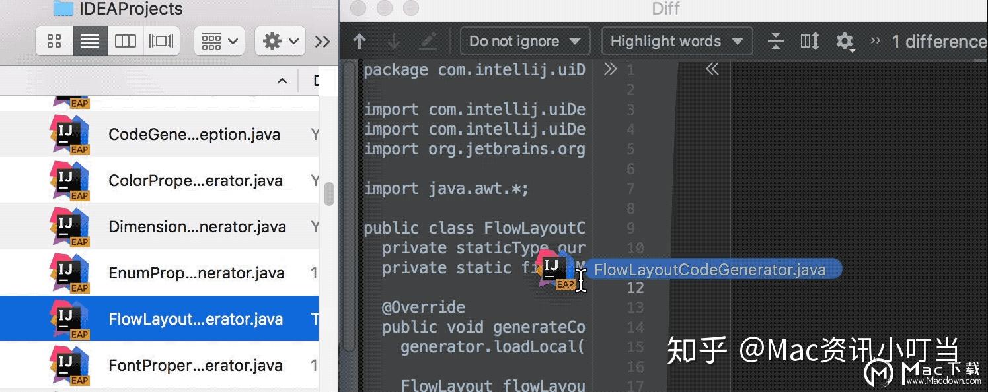Click 'import org.jetbrains.org' code line
The width and height of the screenshot is (988, 392).
pyautogui.click(x=475, y=149)
